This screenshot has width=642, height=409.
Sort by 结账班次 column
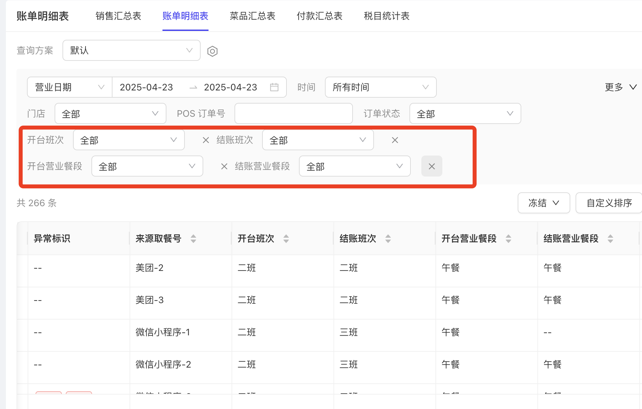[388, 239]
